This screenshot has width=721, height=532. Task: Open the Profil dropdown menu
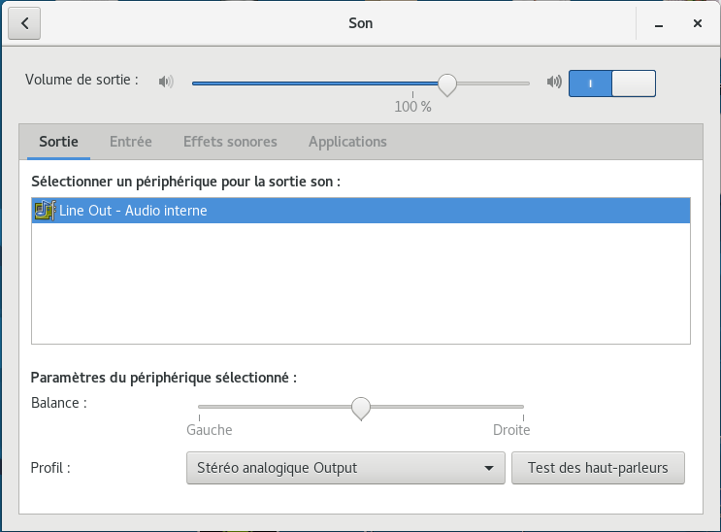coord(345,468)
